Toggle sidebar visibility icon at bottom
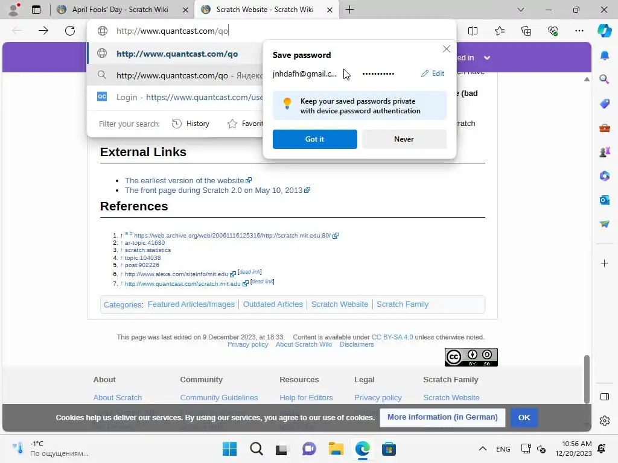The height and width of the screenshot is (463, 618). (x=605, y=397)
